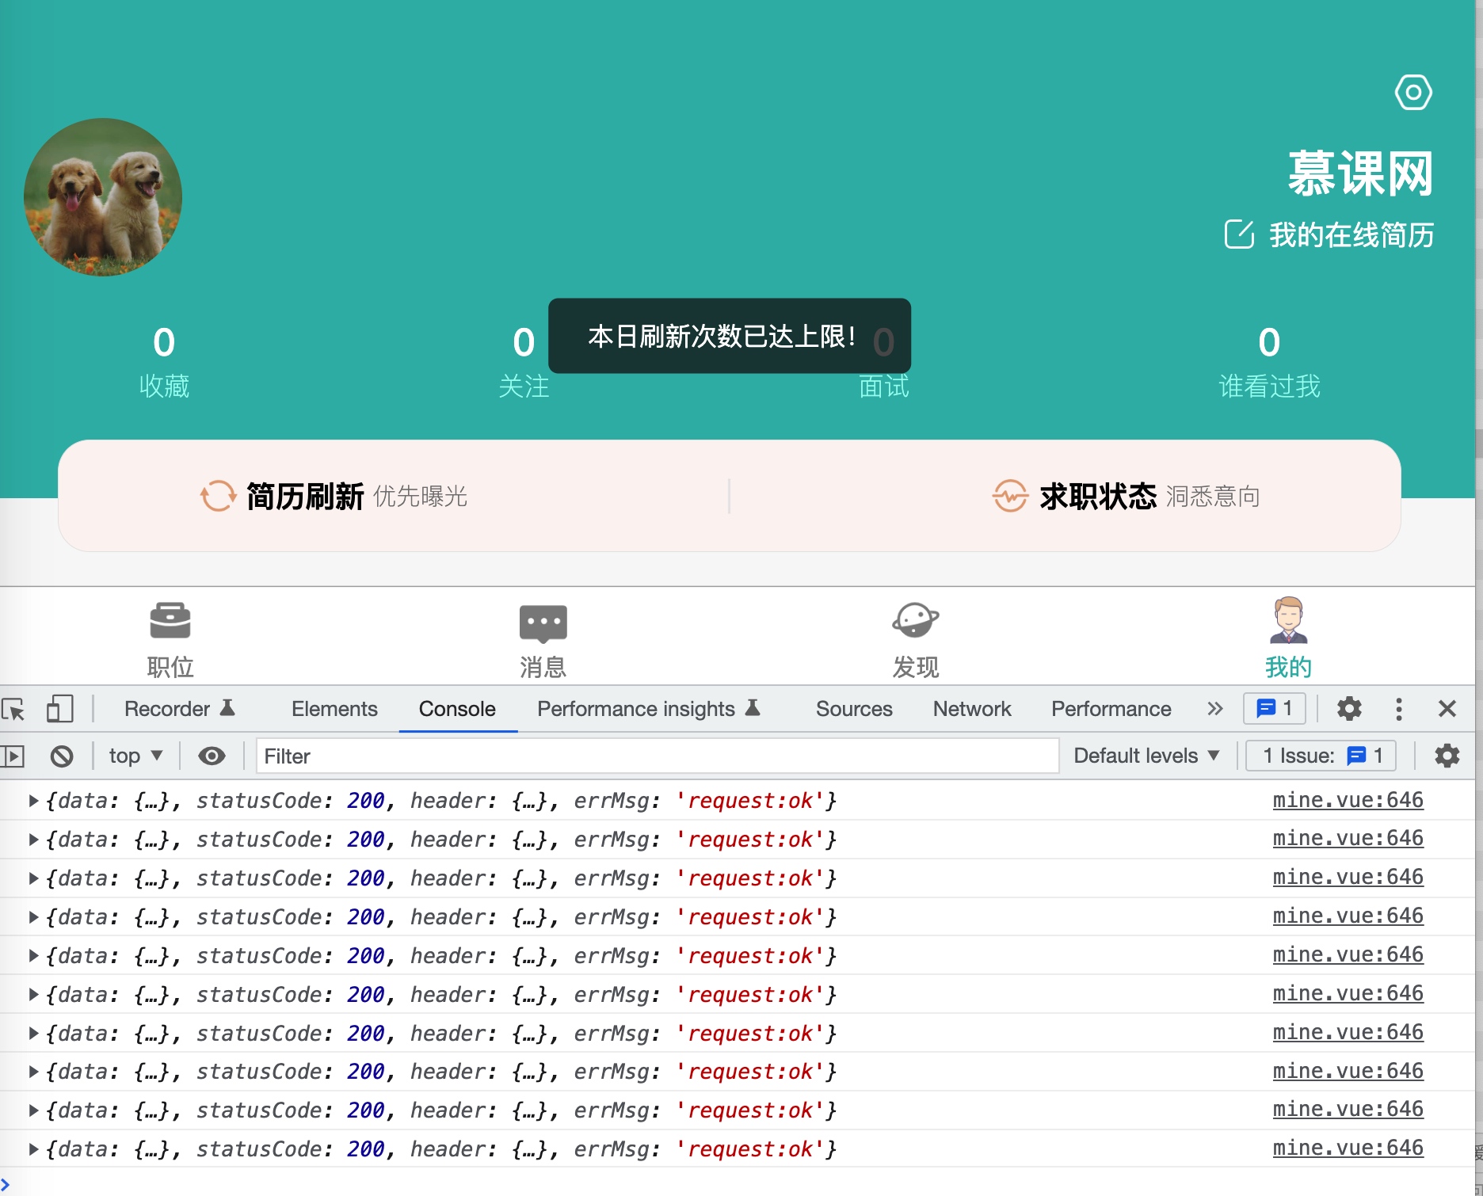Open mine.vue:646 link on last log

point(1348,1148)
